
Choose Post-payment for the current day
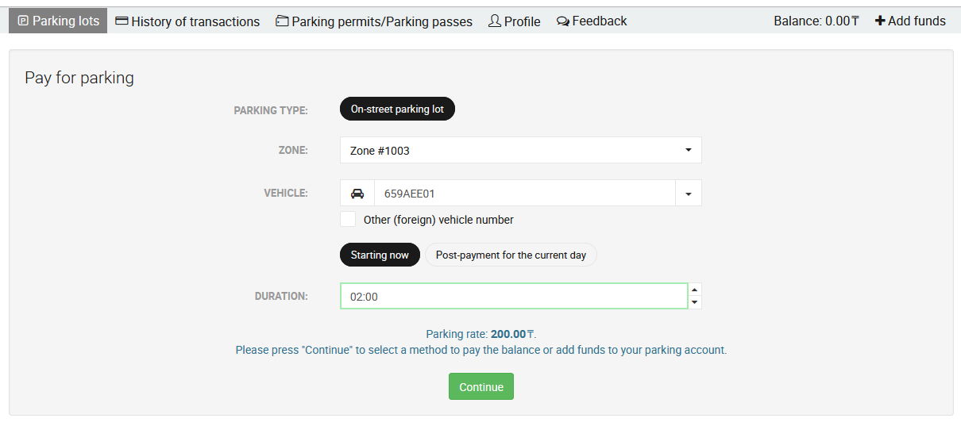click(x=511, y=255)
